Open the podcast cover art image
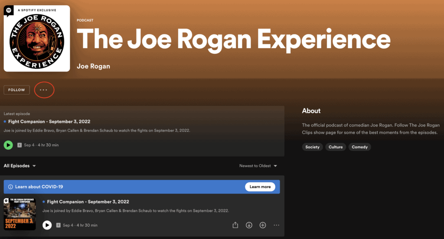Viewport: 444px width, 239px height. pos(37,38)
